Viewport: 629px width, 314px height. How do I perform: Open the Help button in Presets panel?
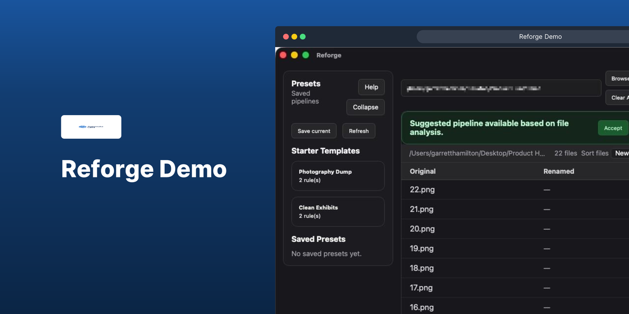click(x=372, y=87)
